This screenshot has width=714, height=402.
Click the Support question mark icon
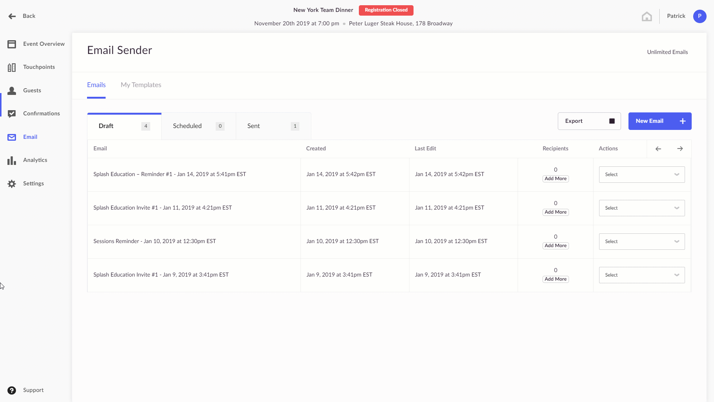12,390
